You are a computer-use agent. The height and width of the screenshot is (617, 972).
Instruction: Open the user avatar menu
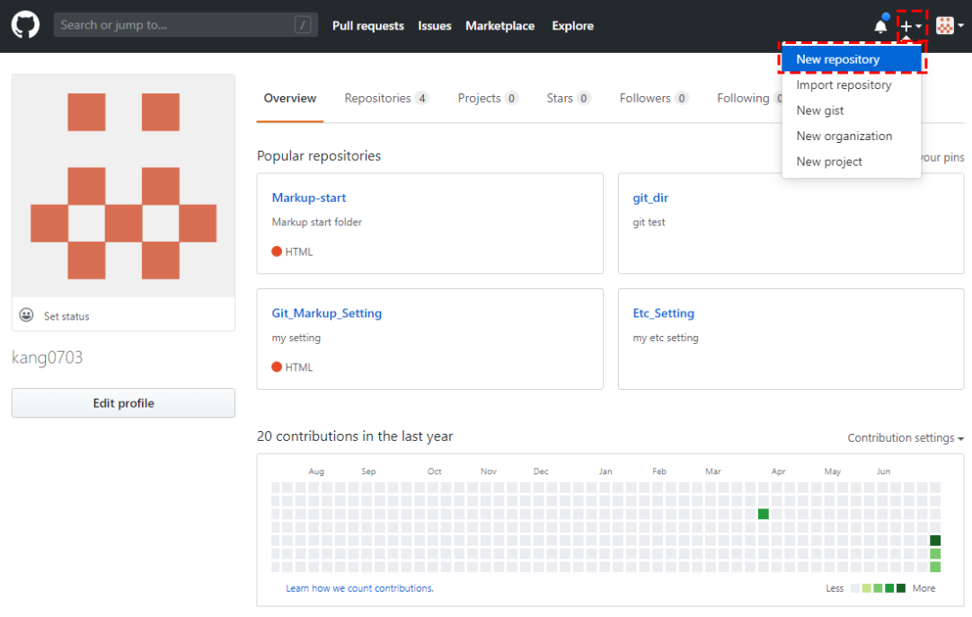click(x=949, y=25)
